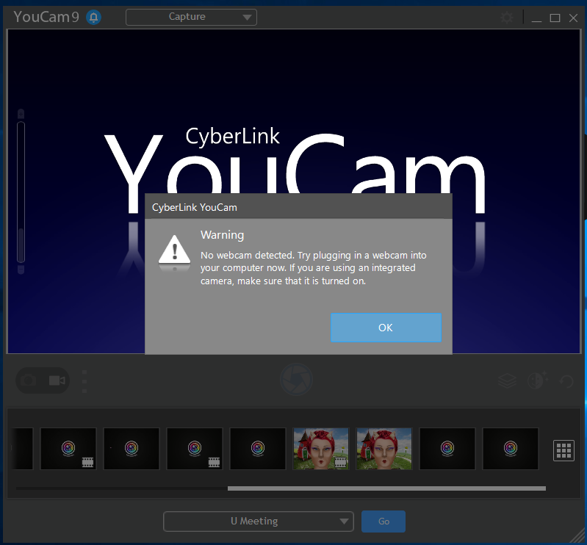Open the face beautify enhancement icon

(538, 380)
